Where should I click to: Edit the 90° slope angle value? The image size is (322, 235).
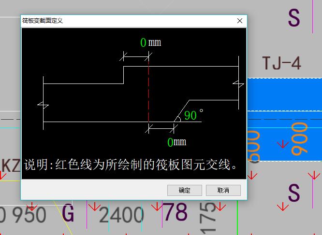190,115
